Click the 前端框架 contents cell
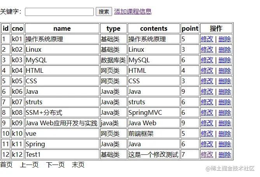The image size is (260, 177). pyautogui.click(x=154, y=133)
